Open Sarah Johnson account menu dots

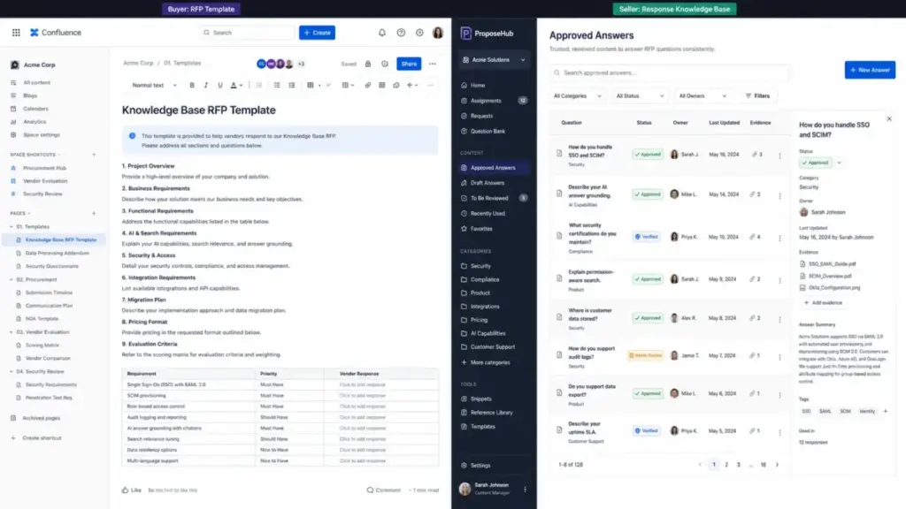(x=525, y=490)
